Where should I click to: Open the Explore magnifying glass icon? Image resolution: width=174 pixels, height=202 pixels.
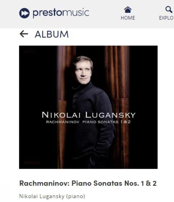tap(169, 9)
